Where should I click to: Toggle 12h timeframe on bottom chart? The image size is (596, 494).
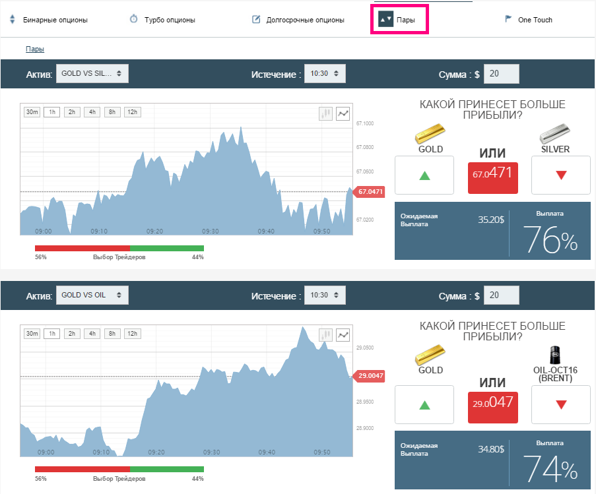(x=132, y=334)
